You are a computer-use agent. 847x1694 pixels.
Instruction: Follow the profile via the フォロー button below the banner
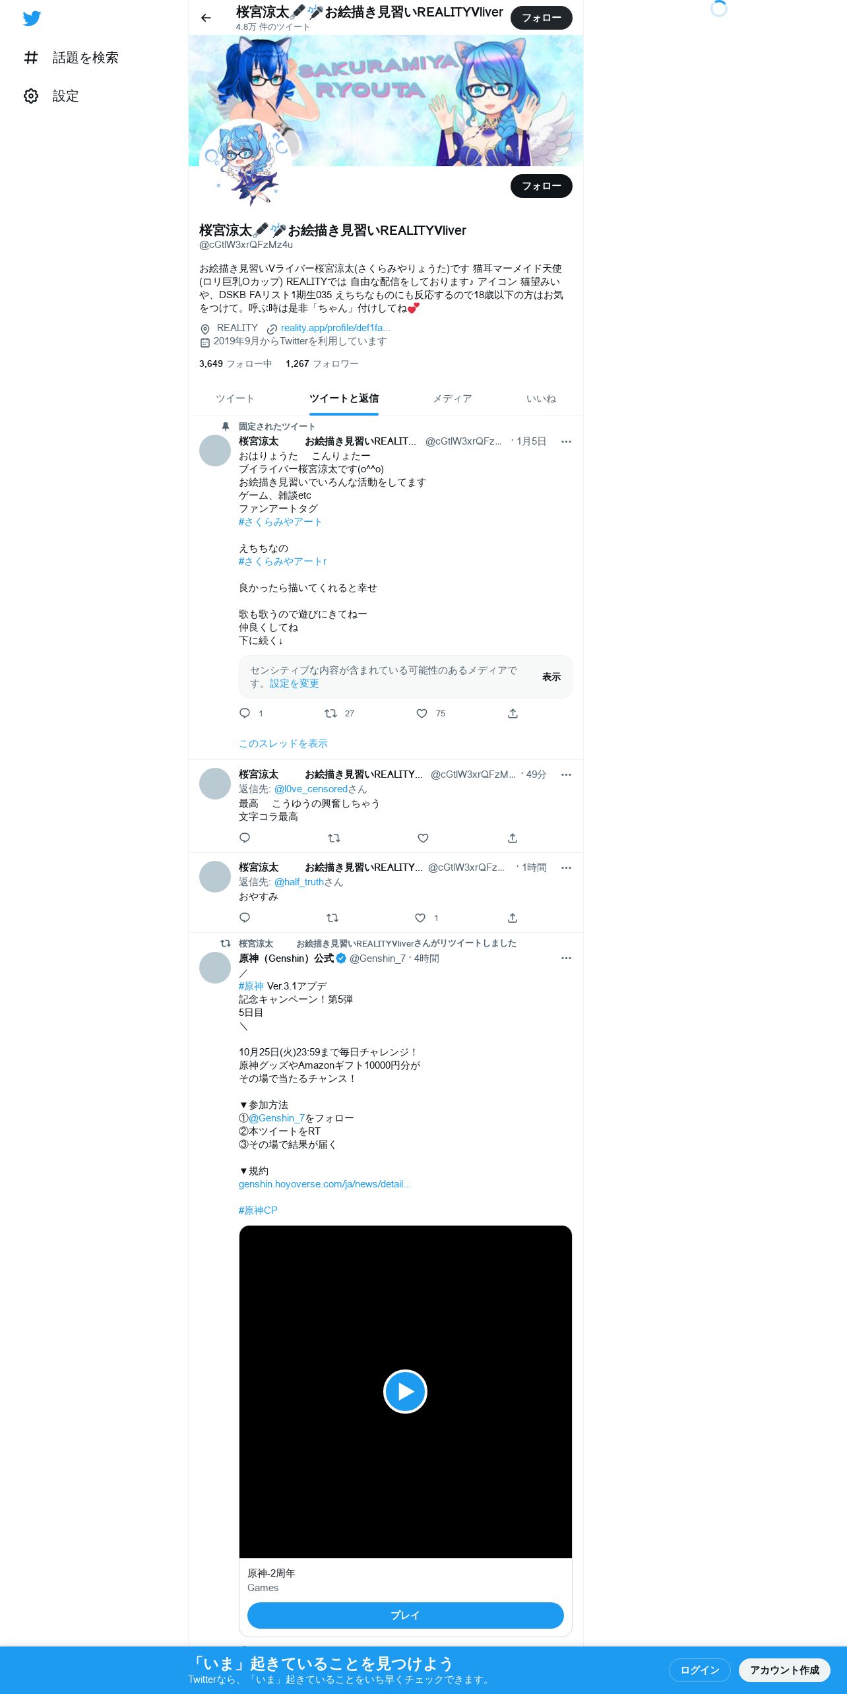[542, 186]
